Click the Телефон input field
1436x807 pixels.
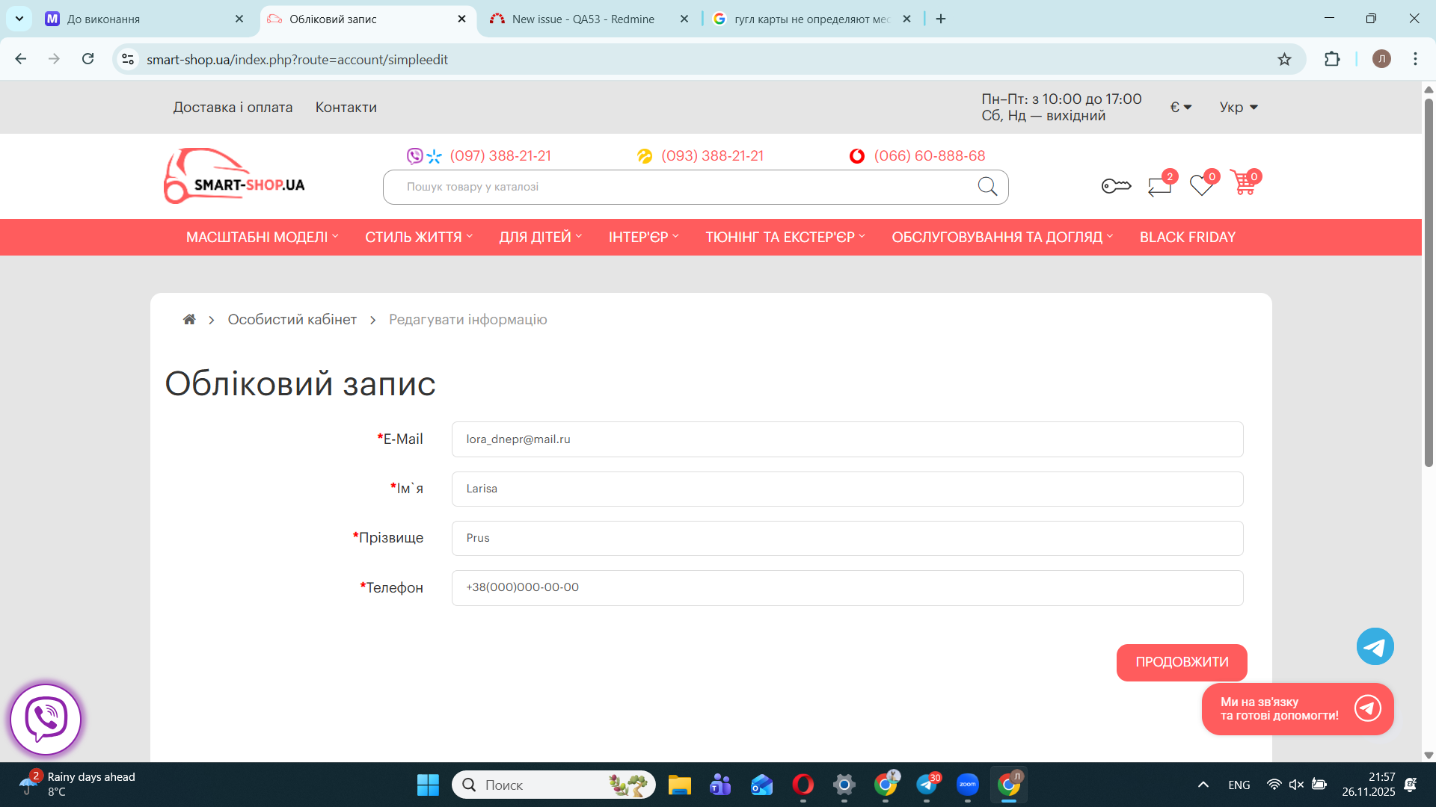(x=847, y=588)
